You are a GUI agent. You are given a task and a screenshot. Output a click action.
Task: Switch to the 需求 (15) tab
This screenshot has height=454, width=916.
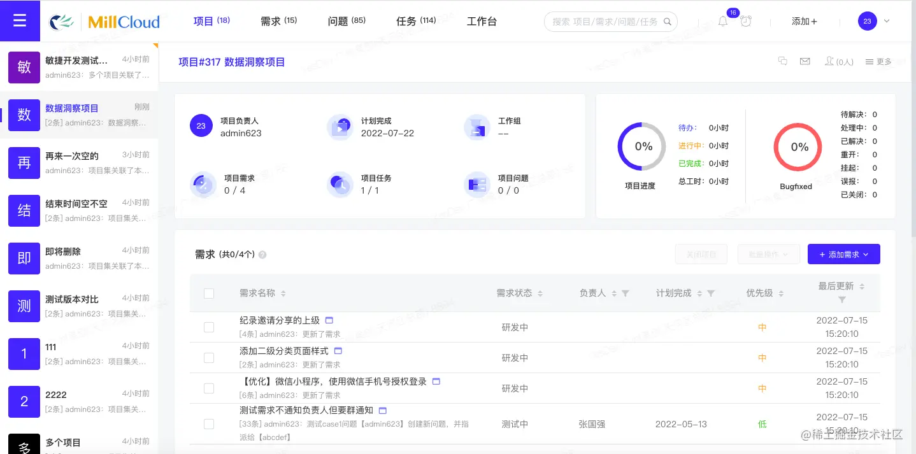pos(278,20)
